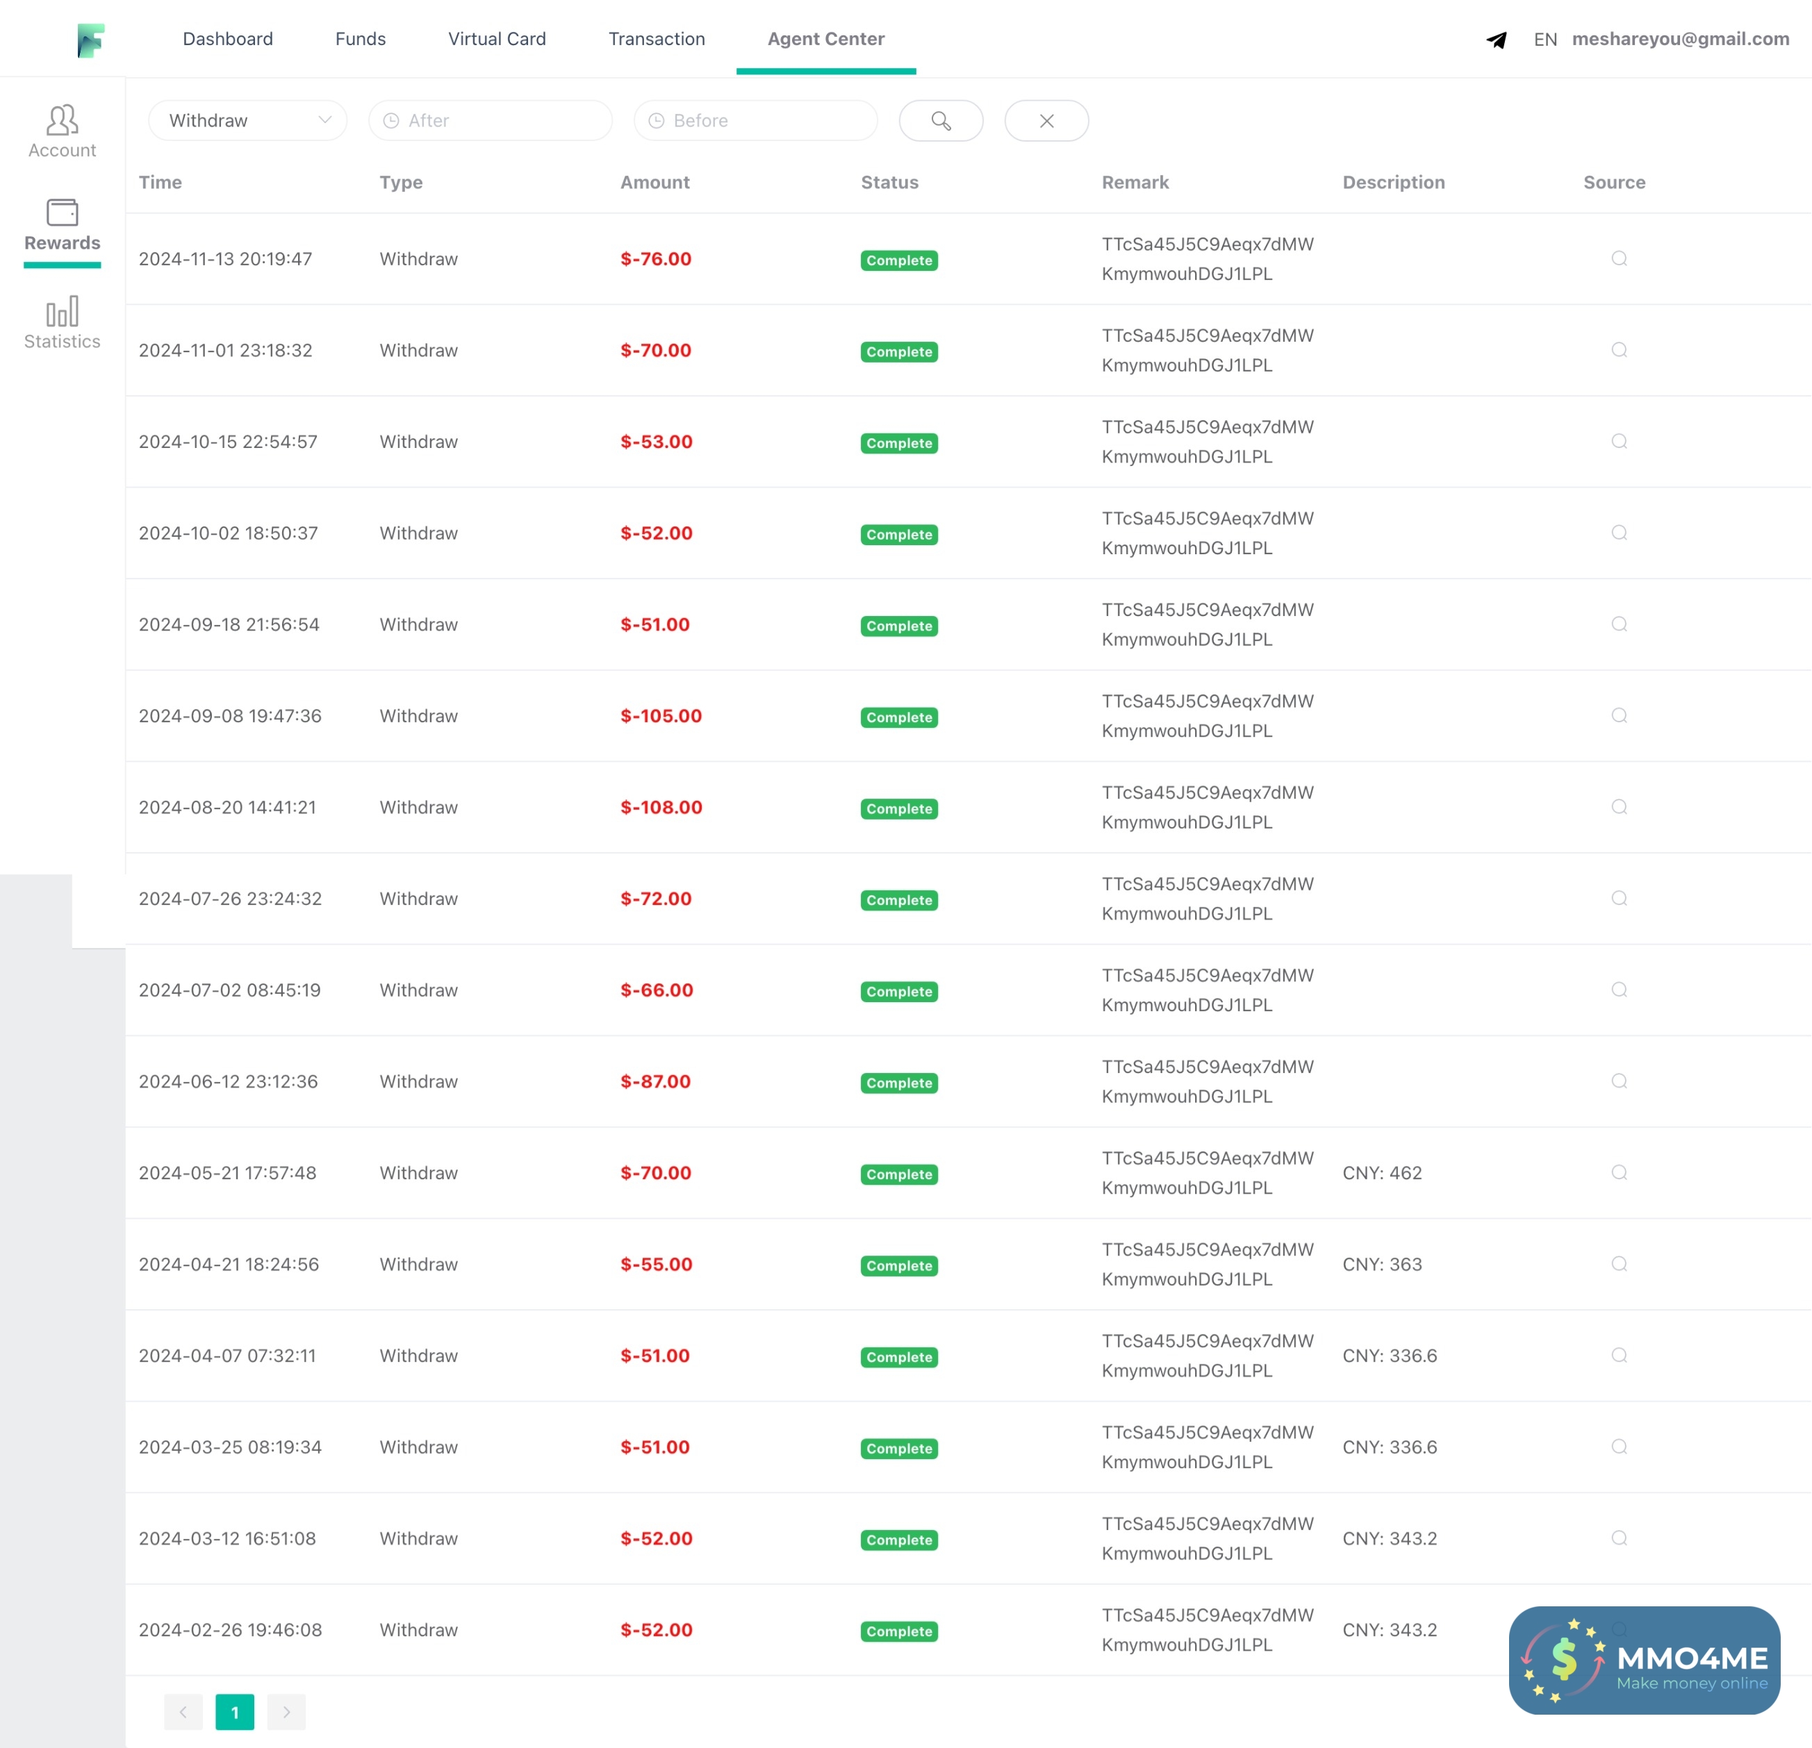Click the Status column header
This screenshot has width=1812, height=1748.
(x=889, y=183)
